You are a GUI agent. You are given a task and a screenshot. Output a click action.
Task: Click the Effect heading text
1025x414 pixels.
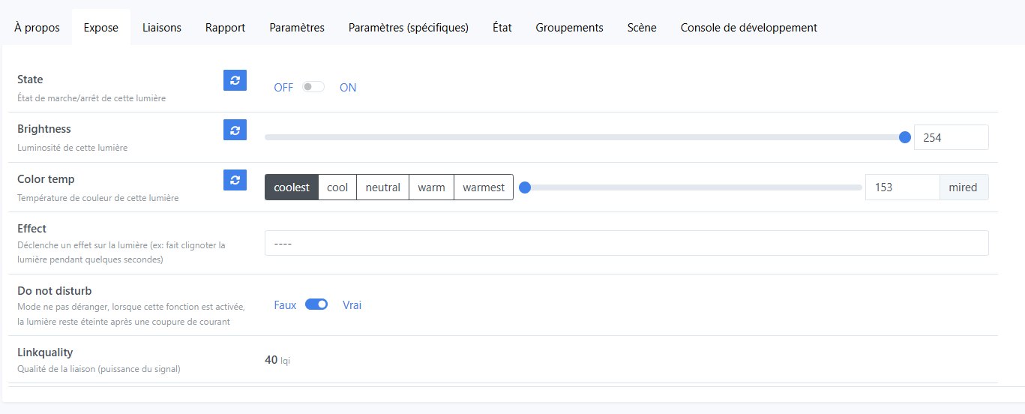[x=31, y=229]
